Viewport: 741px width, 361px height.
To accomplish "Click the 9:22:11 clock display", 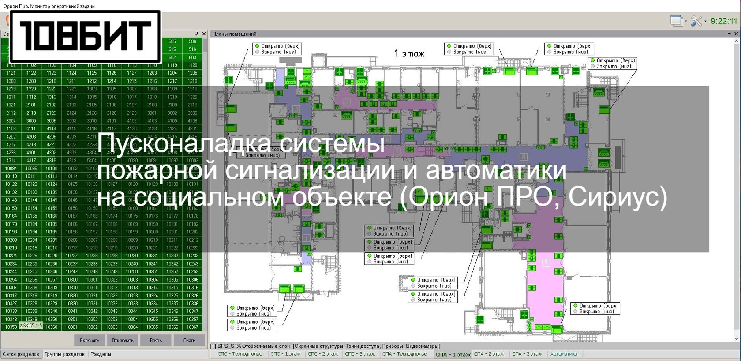I will pos(724,21).
